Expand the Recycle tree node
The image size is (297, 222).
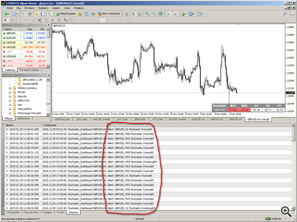click(10, 96)
